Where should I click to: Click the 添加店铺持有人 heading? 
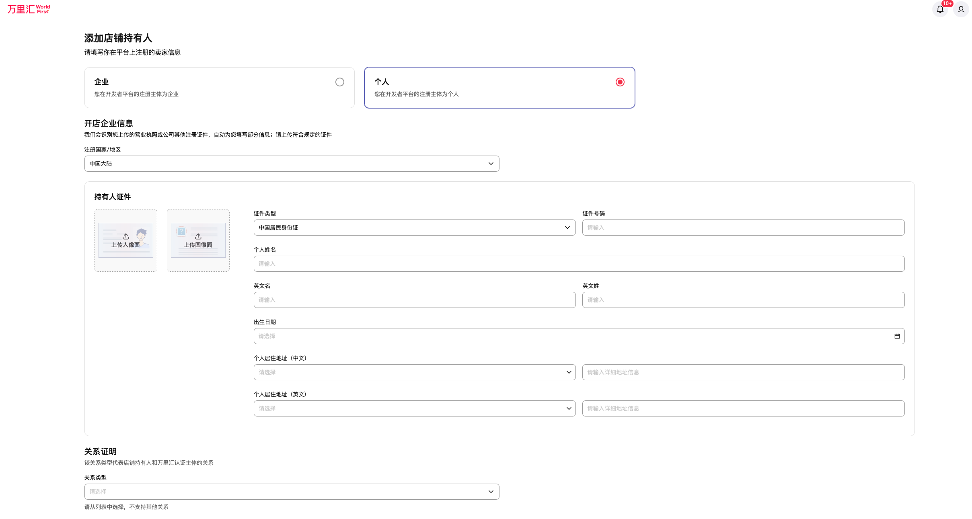coord(118,38)
